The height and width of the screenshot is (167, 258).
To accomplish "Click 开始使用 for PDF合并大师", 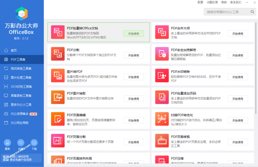I will tap(238, 34).
